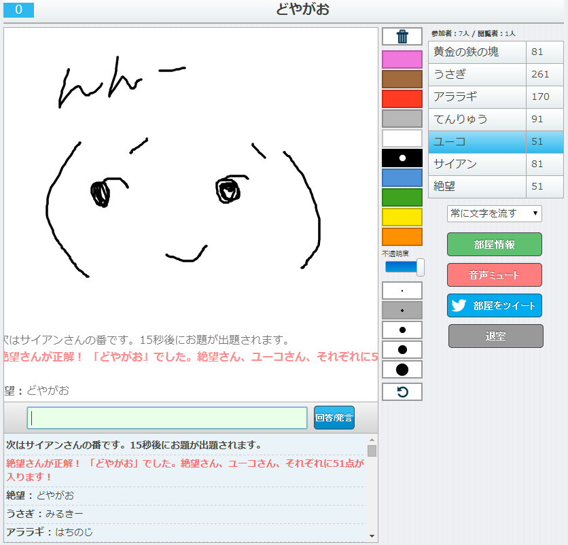
Task: Select the medium brush size dot
Action: [x=402, y=330]
